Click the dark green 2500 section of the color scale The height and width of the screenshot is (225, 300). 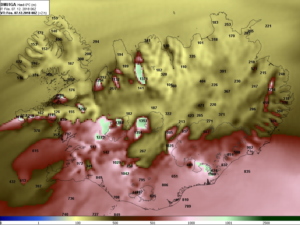pyautogui.click(x=281, y=218)
